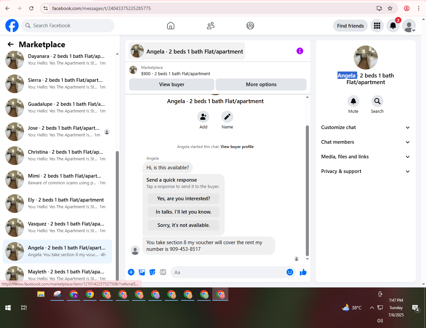426x328 pixels.
Task: Open Guadalupe conversation
Action: coord(57,108)
